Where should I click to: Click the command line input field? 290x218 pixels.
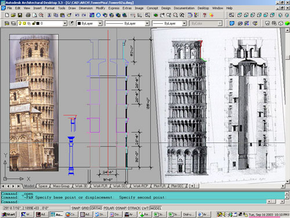click(x=133, y=202)
